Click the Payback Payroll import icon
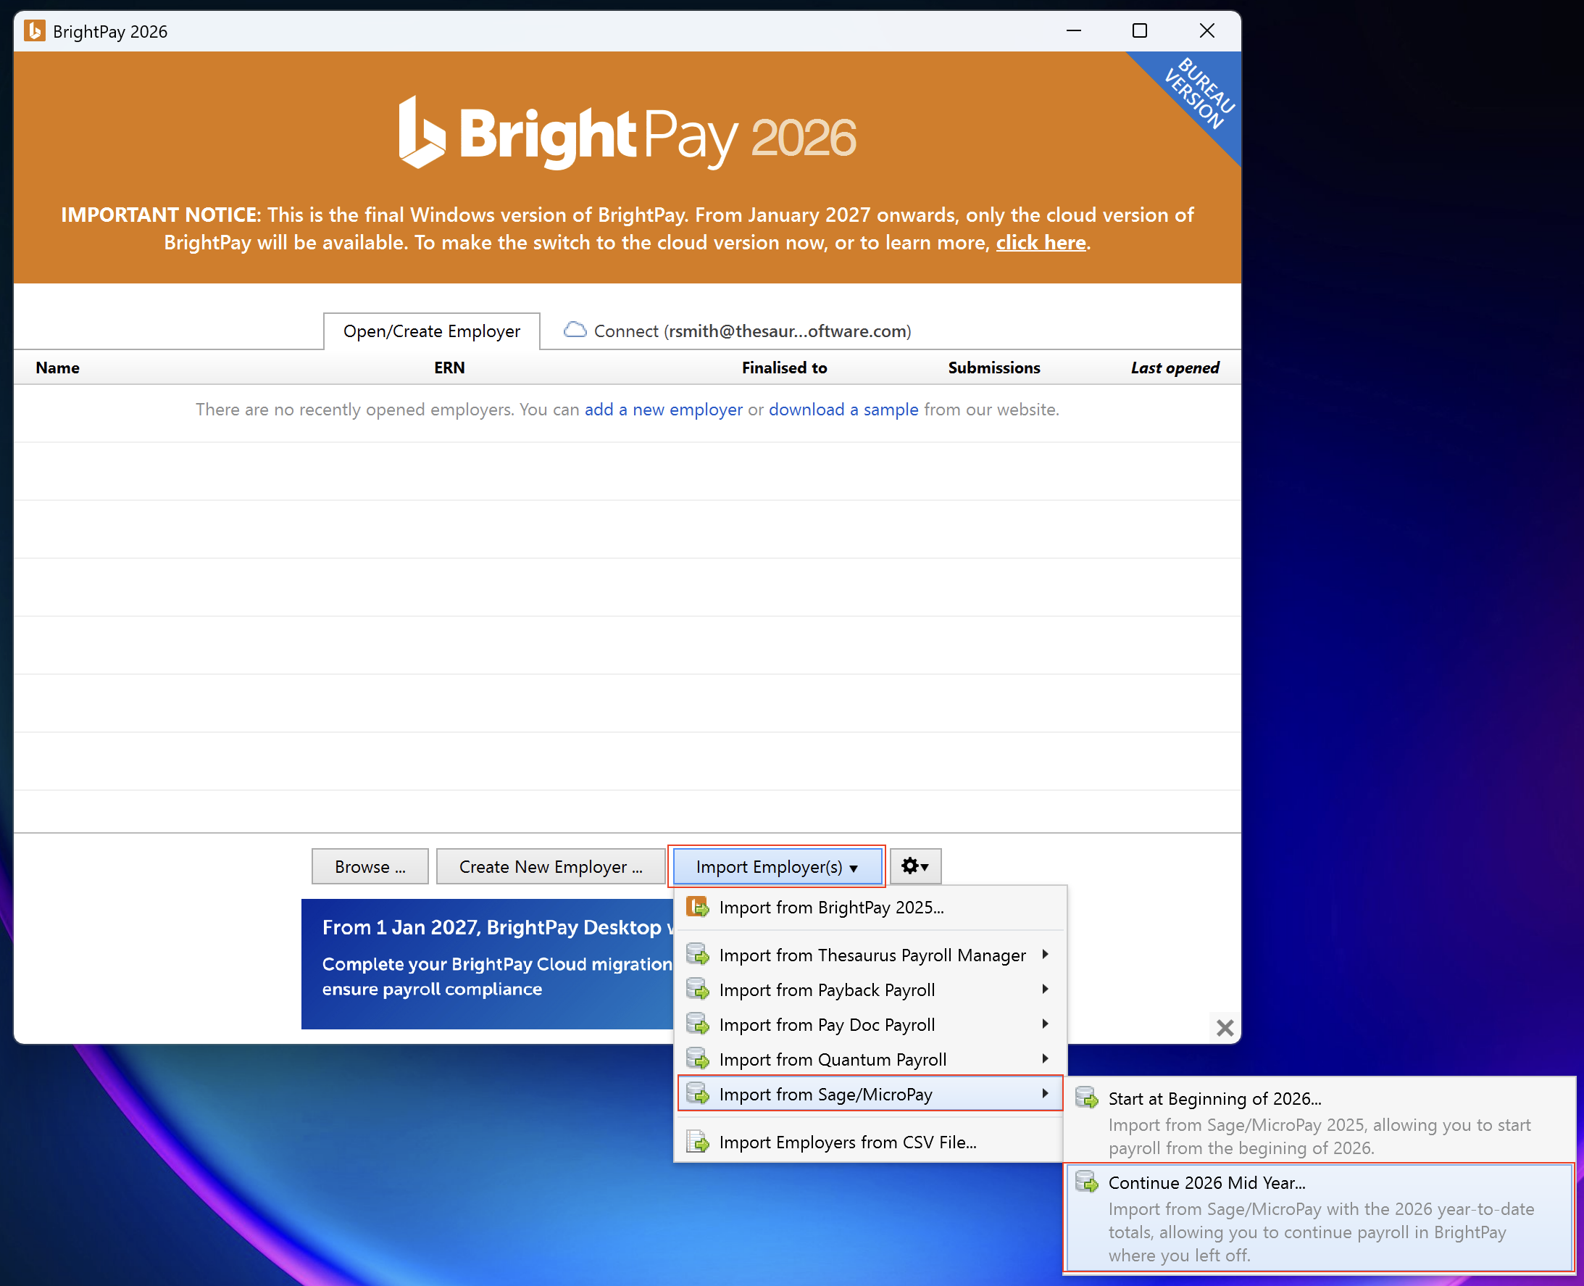Image resolution: width=1584 pixels, height=1286 pixels. click(698, 990)
